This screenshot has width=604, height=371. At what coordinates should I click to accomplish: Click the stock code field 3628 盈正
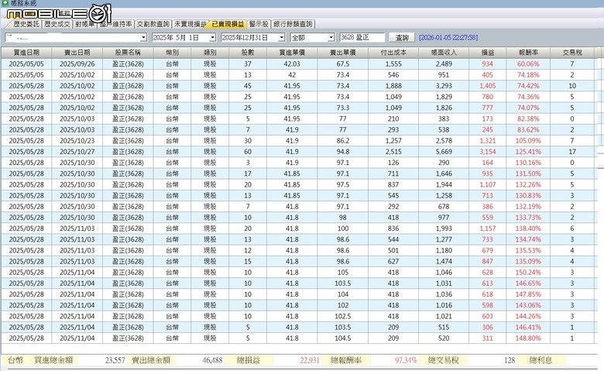[362, 37]
